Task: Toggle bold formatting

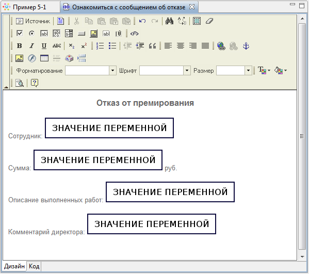Action: pos(19,46)
